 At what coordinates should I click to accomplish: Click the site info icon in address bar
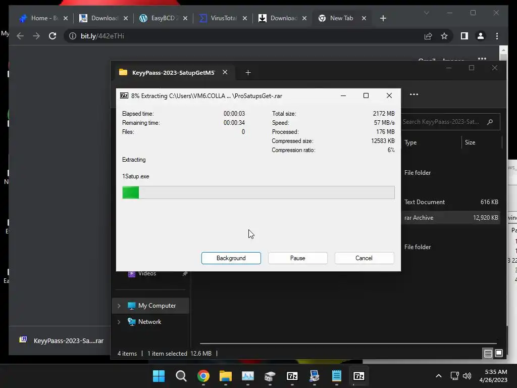tap(73, 36)
